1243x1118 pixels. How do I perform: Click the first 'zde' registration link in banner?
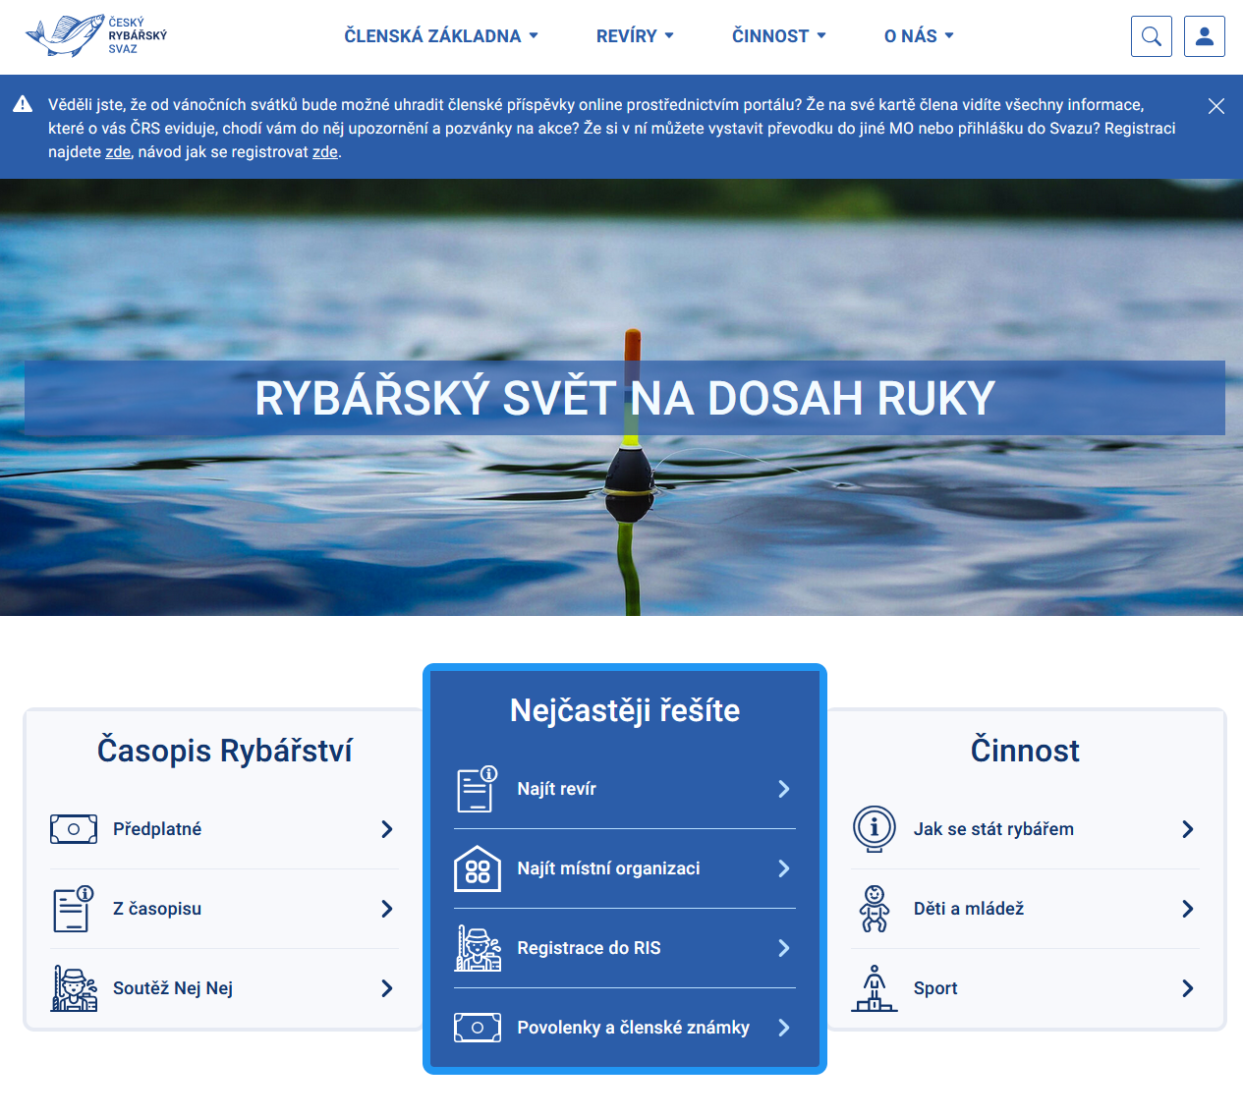tap(118, 152)
